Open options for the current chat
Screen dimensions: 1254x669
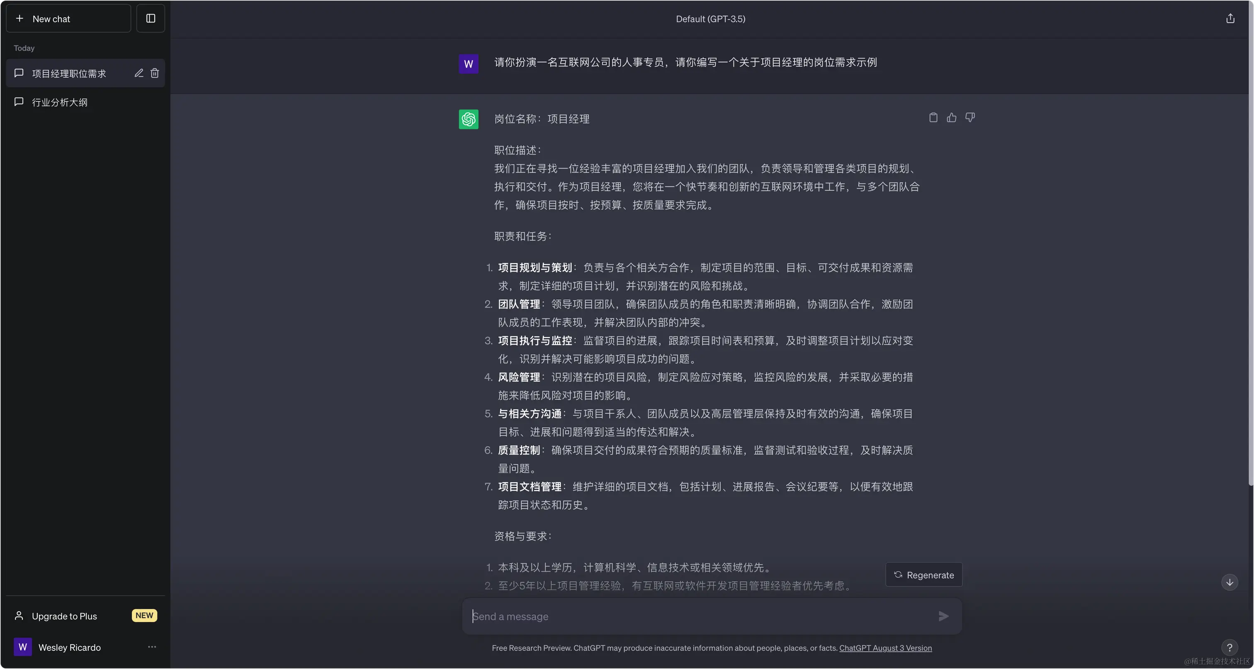pos(152,647)
